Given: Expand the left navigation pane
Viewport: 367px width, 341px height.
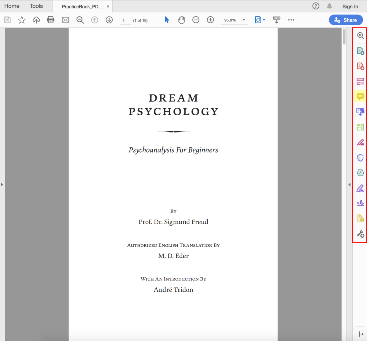Looking at the screenshot, I should (2, 184).
